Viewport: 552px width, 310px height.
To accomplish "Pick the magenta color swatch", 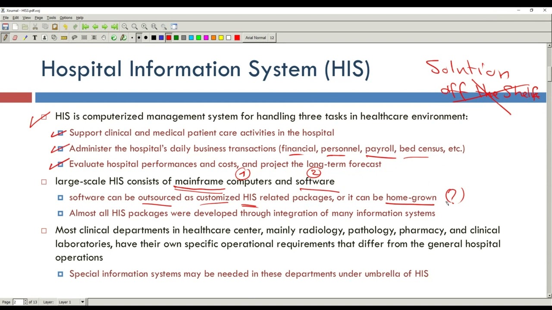I will coord(206,38).
